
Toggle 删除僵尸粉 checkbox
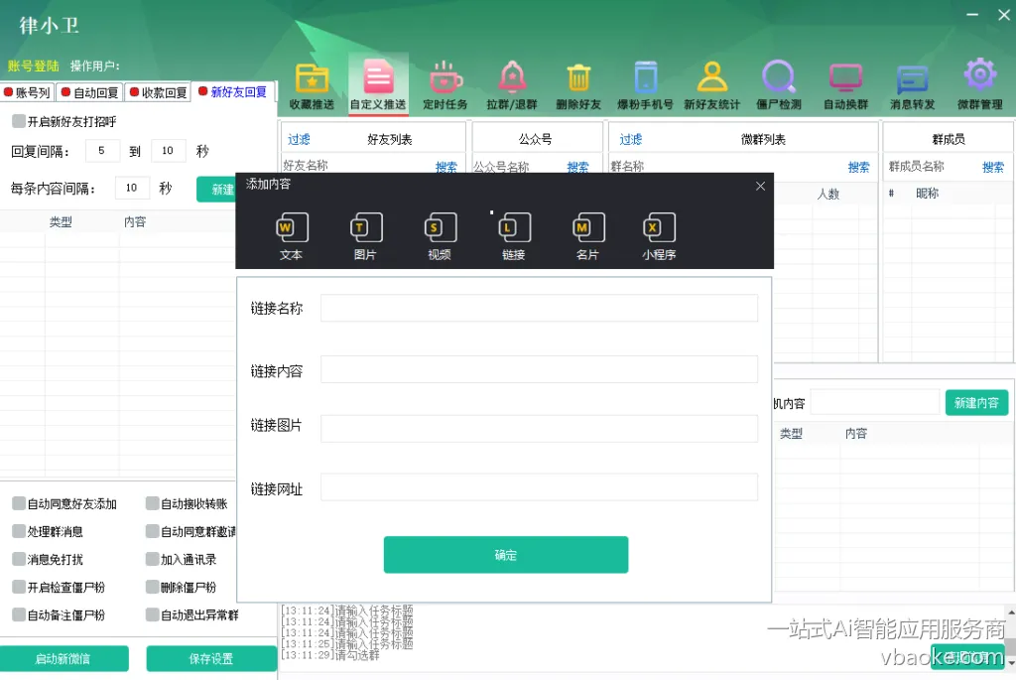coord(152,588)
